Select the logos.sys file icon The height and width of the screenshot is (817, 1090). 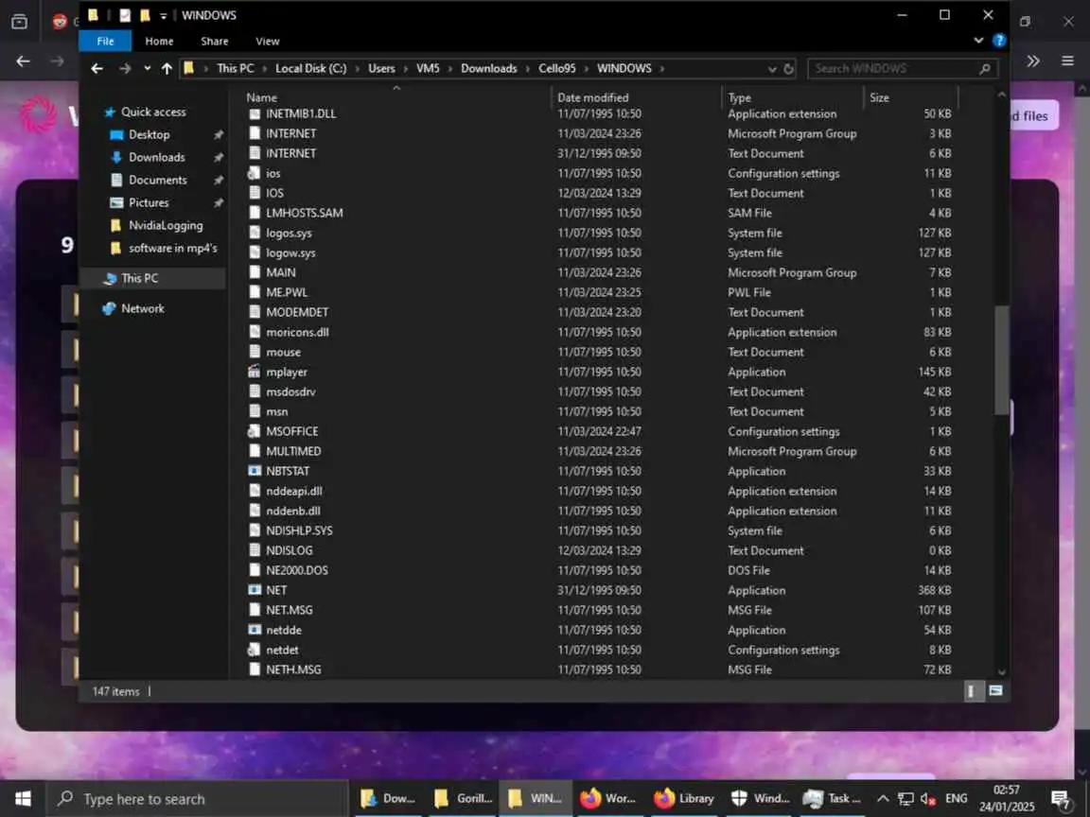[255, 233]
